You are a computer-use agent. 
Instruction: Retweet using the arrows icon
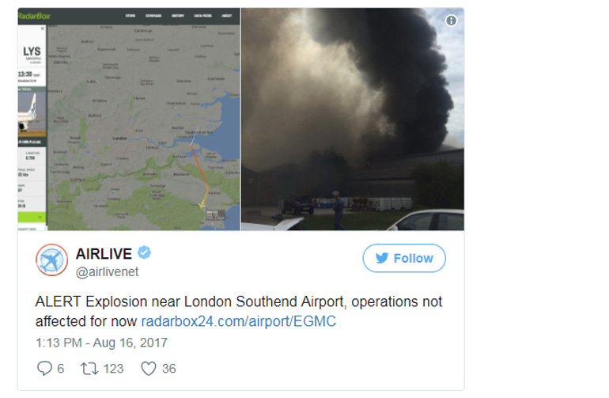(89, 368)
